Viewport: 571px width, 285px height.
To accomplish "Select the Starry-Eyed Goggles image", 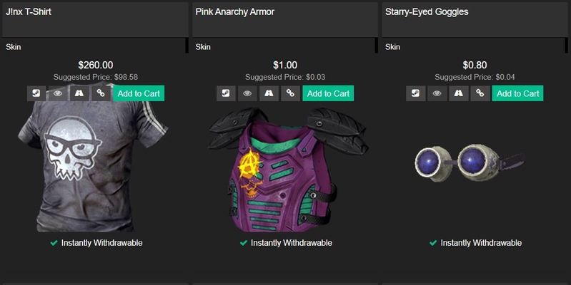I will [470, 162].
